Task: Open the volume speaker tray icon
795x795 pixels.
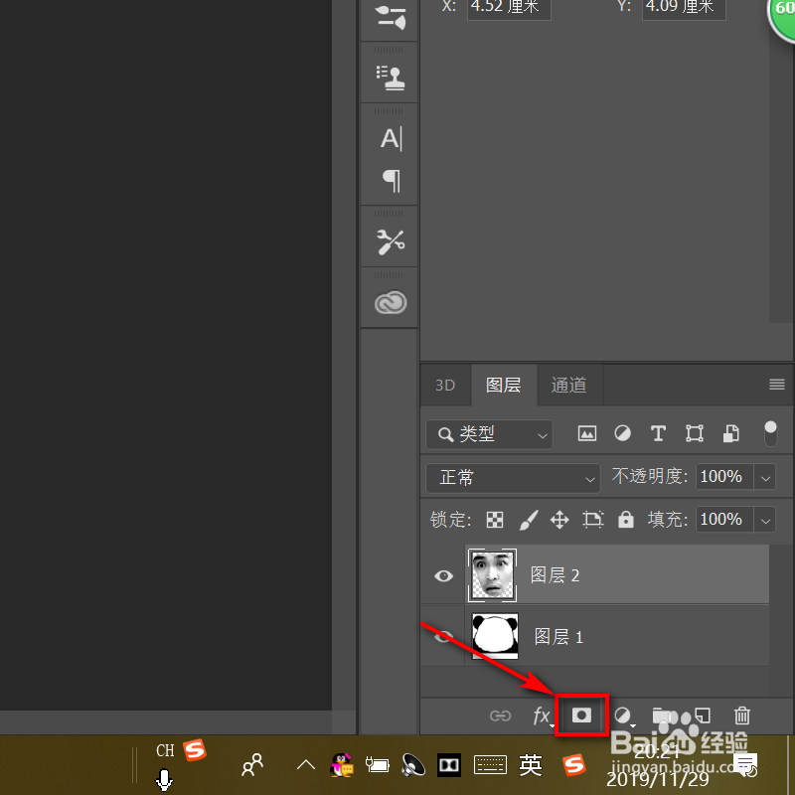Action: point(412,765)
